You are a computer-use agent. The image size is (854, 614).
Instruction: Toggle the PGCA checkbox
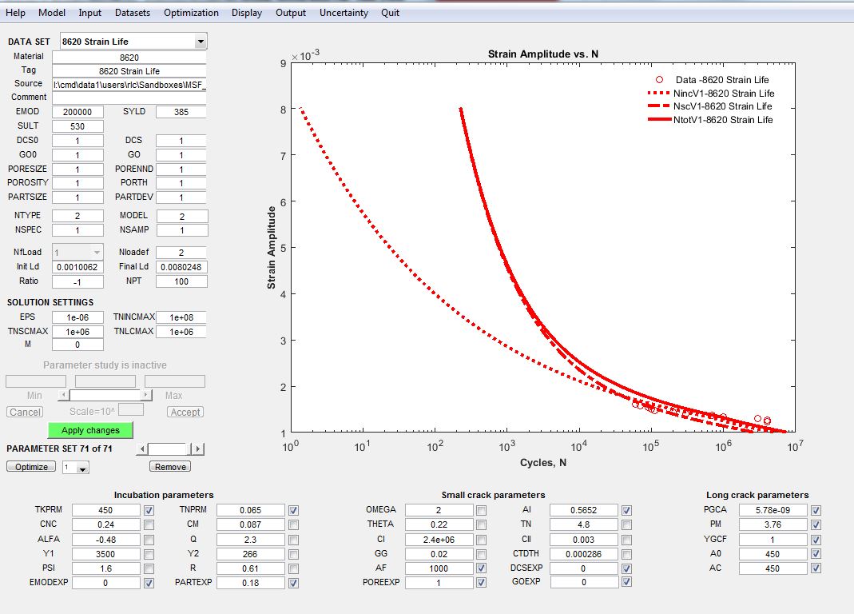tap(816, 510)
